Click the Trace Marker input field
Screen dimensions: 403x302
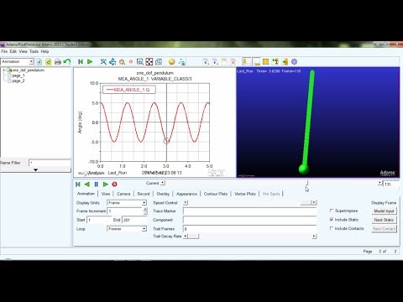coord(249,211)
